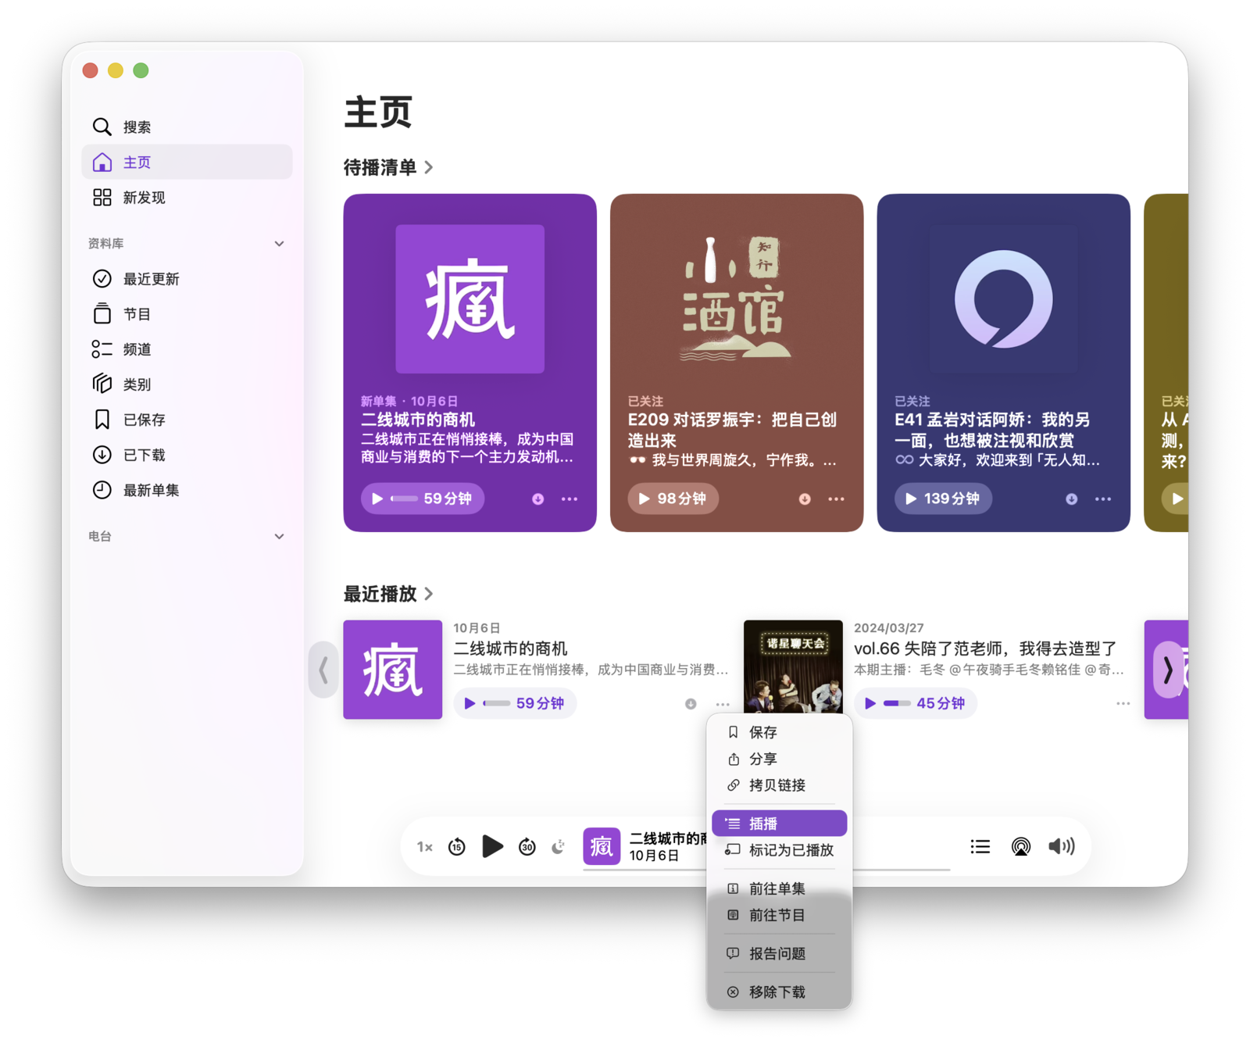Collapse the 电台 sidebar section
The image size is (1250, 1040).
coord(279,537)
